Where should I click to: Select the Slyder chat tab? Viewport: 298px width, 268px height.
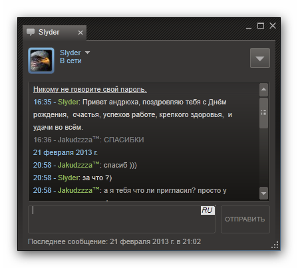point(55,33)
